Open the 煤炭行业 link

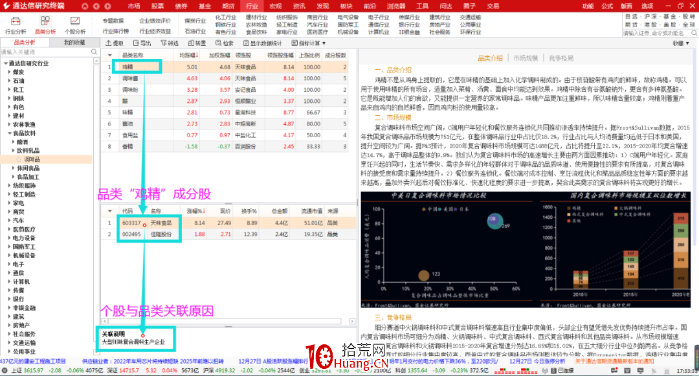[x=195, y=21]
